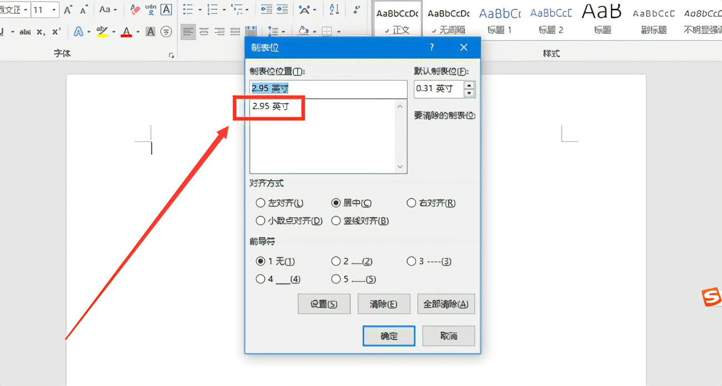Sort paragraphs with A-Z icon
This screenshot has width=722, height=386.
coord(334,10)
